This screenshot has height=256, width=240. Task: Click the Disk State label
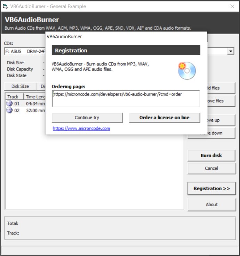(17, 75)
